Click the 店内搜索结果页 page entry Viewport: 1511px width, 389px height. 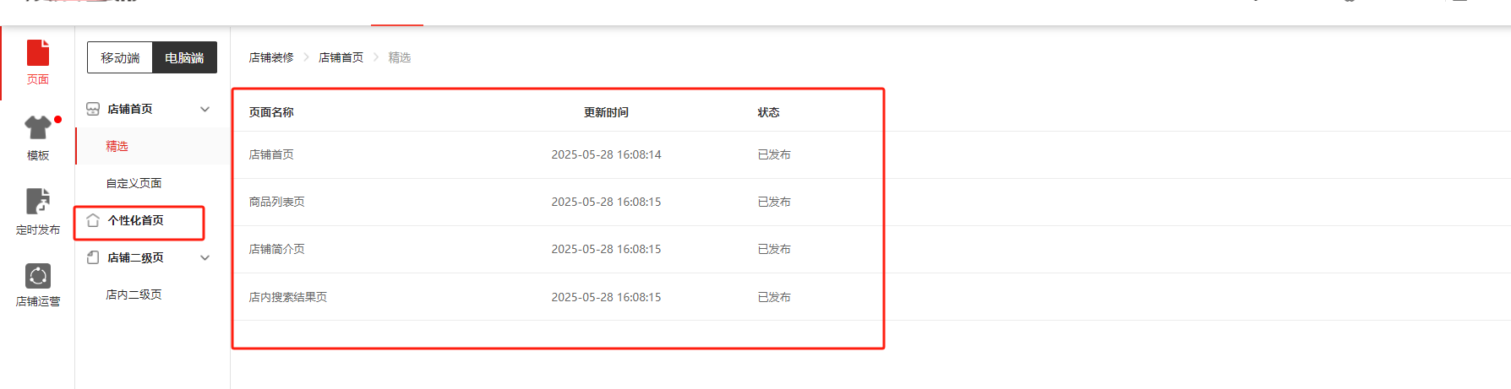click(x=287, y=297)
